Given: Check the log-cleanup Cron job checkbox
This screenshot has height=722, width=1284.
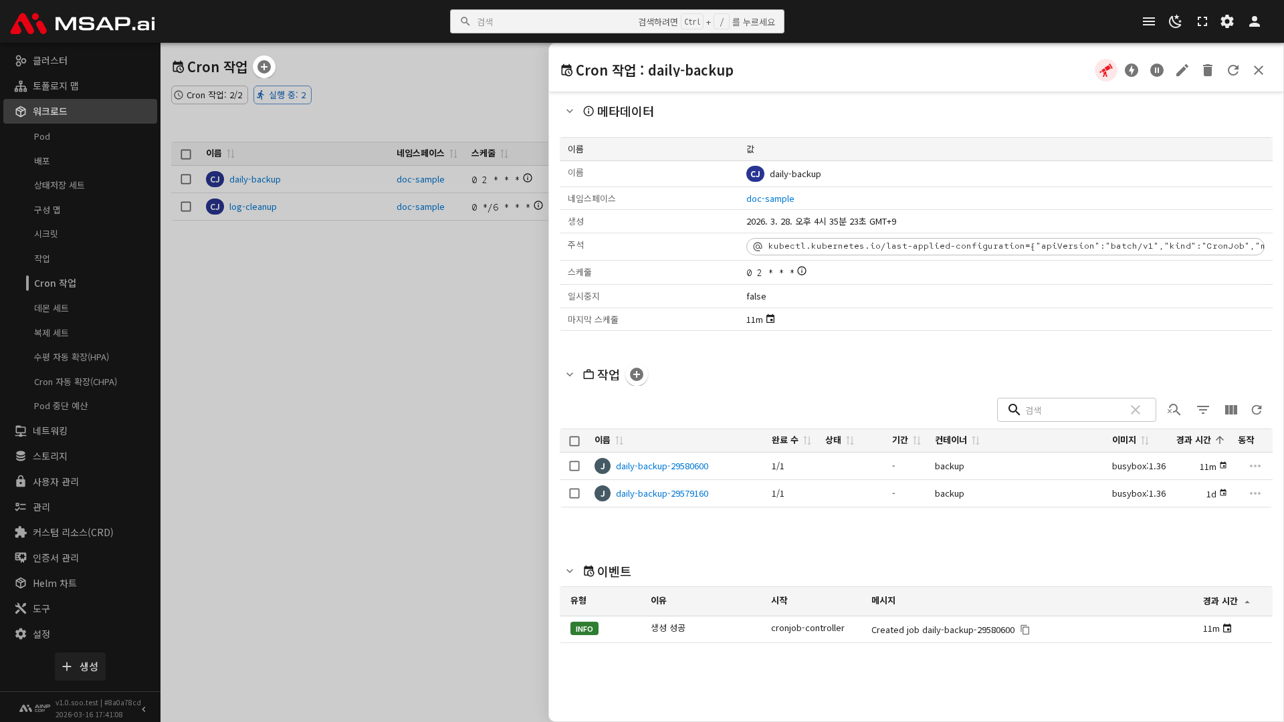Looking at the screenshot, I should point(186,207).
